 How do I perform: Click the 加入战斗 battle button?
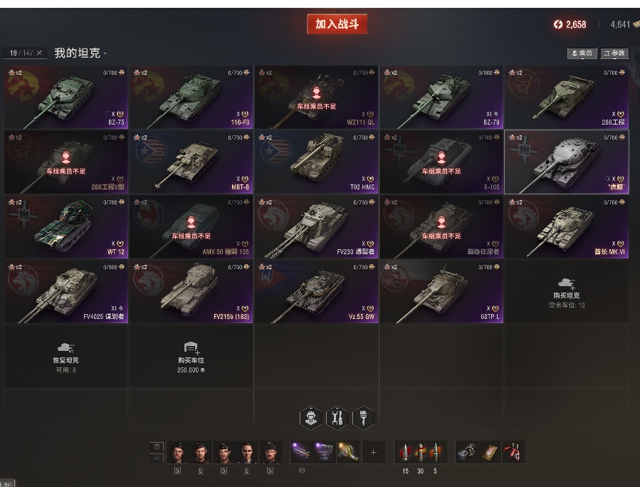point(337,24)
